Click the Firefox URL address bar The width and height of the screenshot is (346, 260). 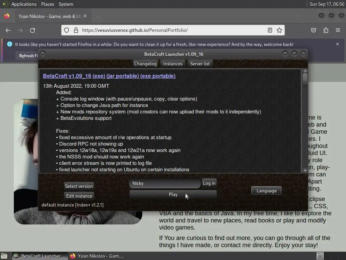point(173,30)
